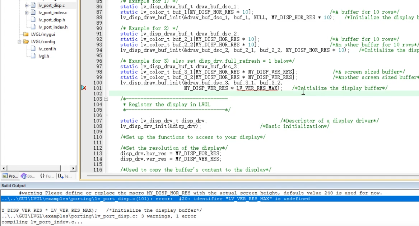
Task: Open lv_port_disp.c in the project tree
Action: 51,5
